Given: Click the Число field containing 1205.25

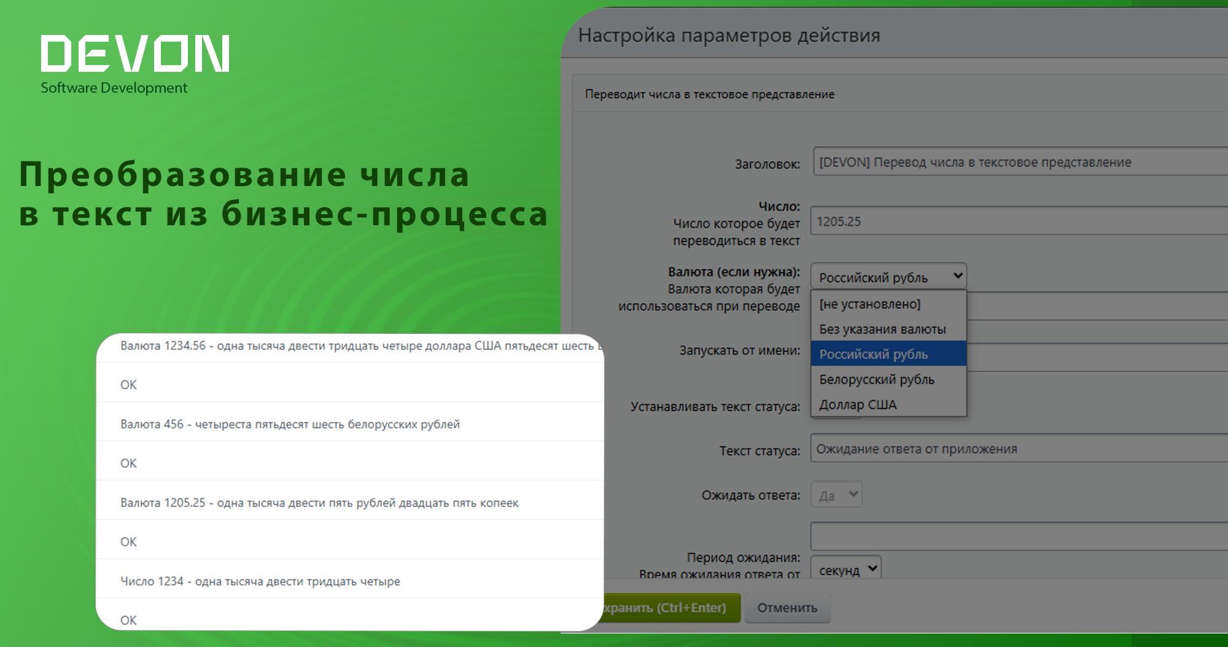Looking at the screenshot, I should 1019,221.
